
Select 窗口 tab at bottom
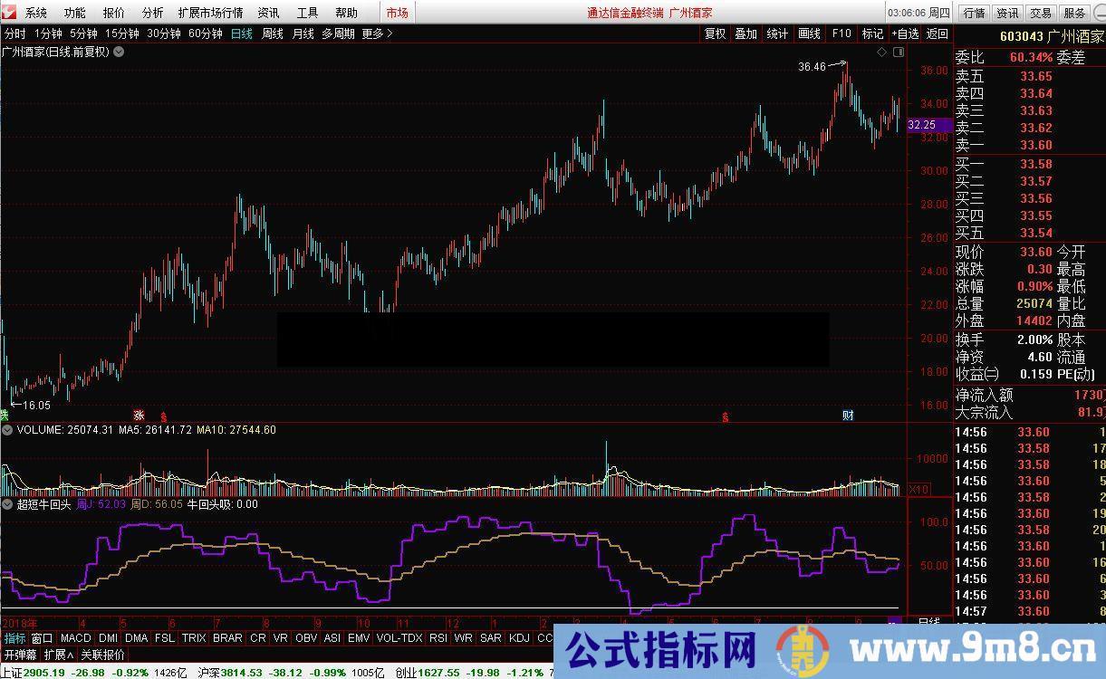(x=42, y=637)
